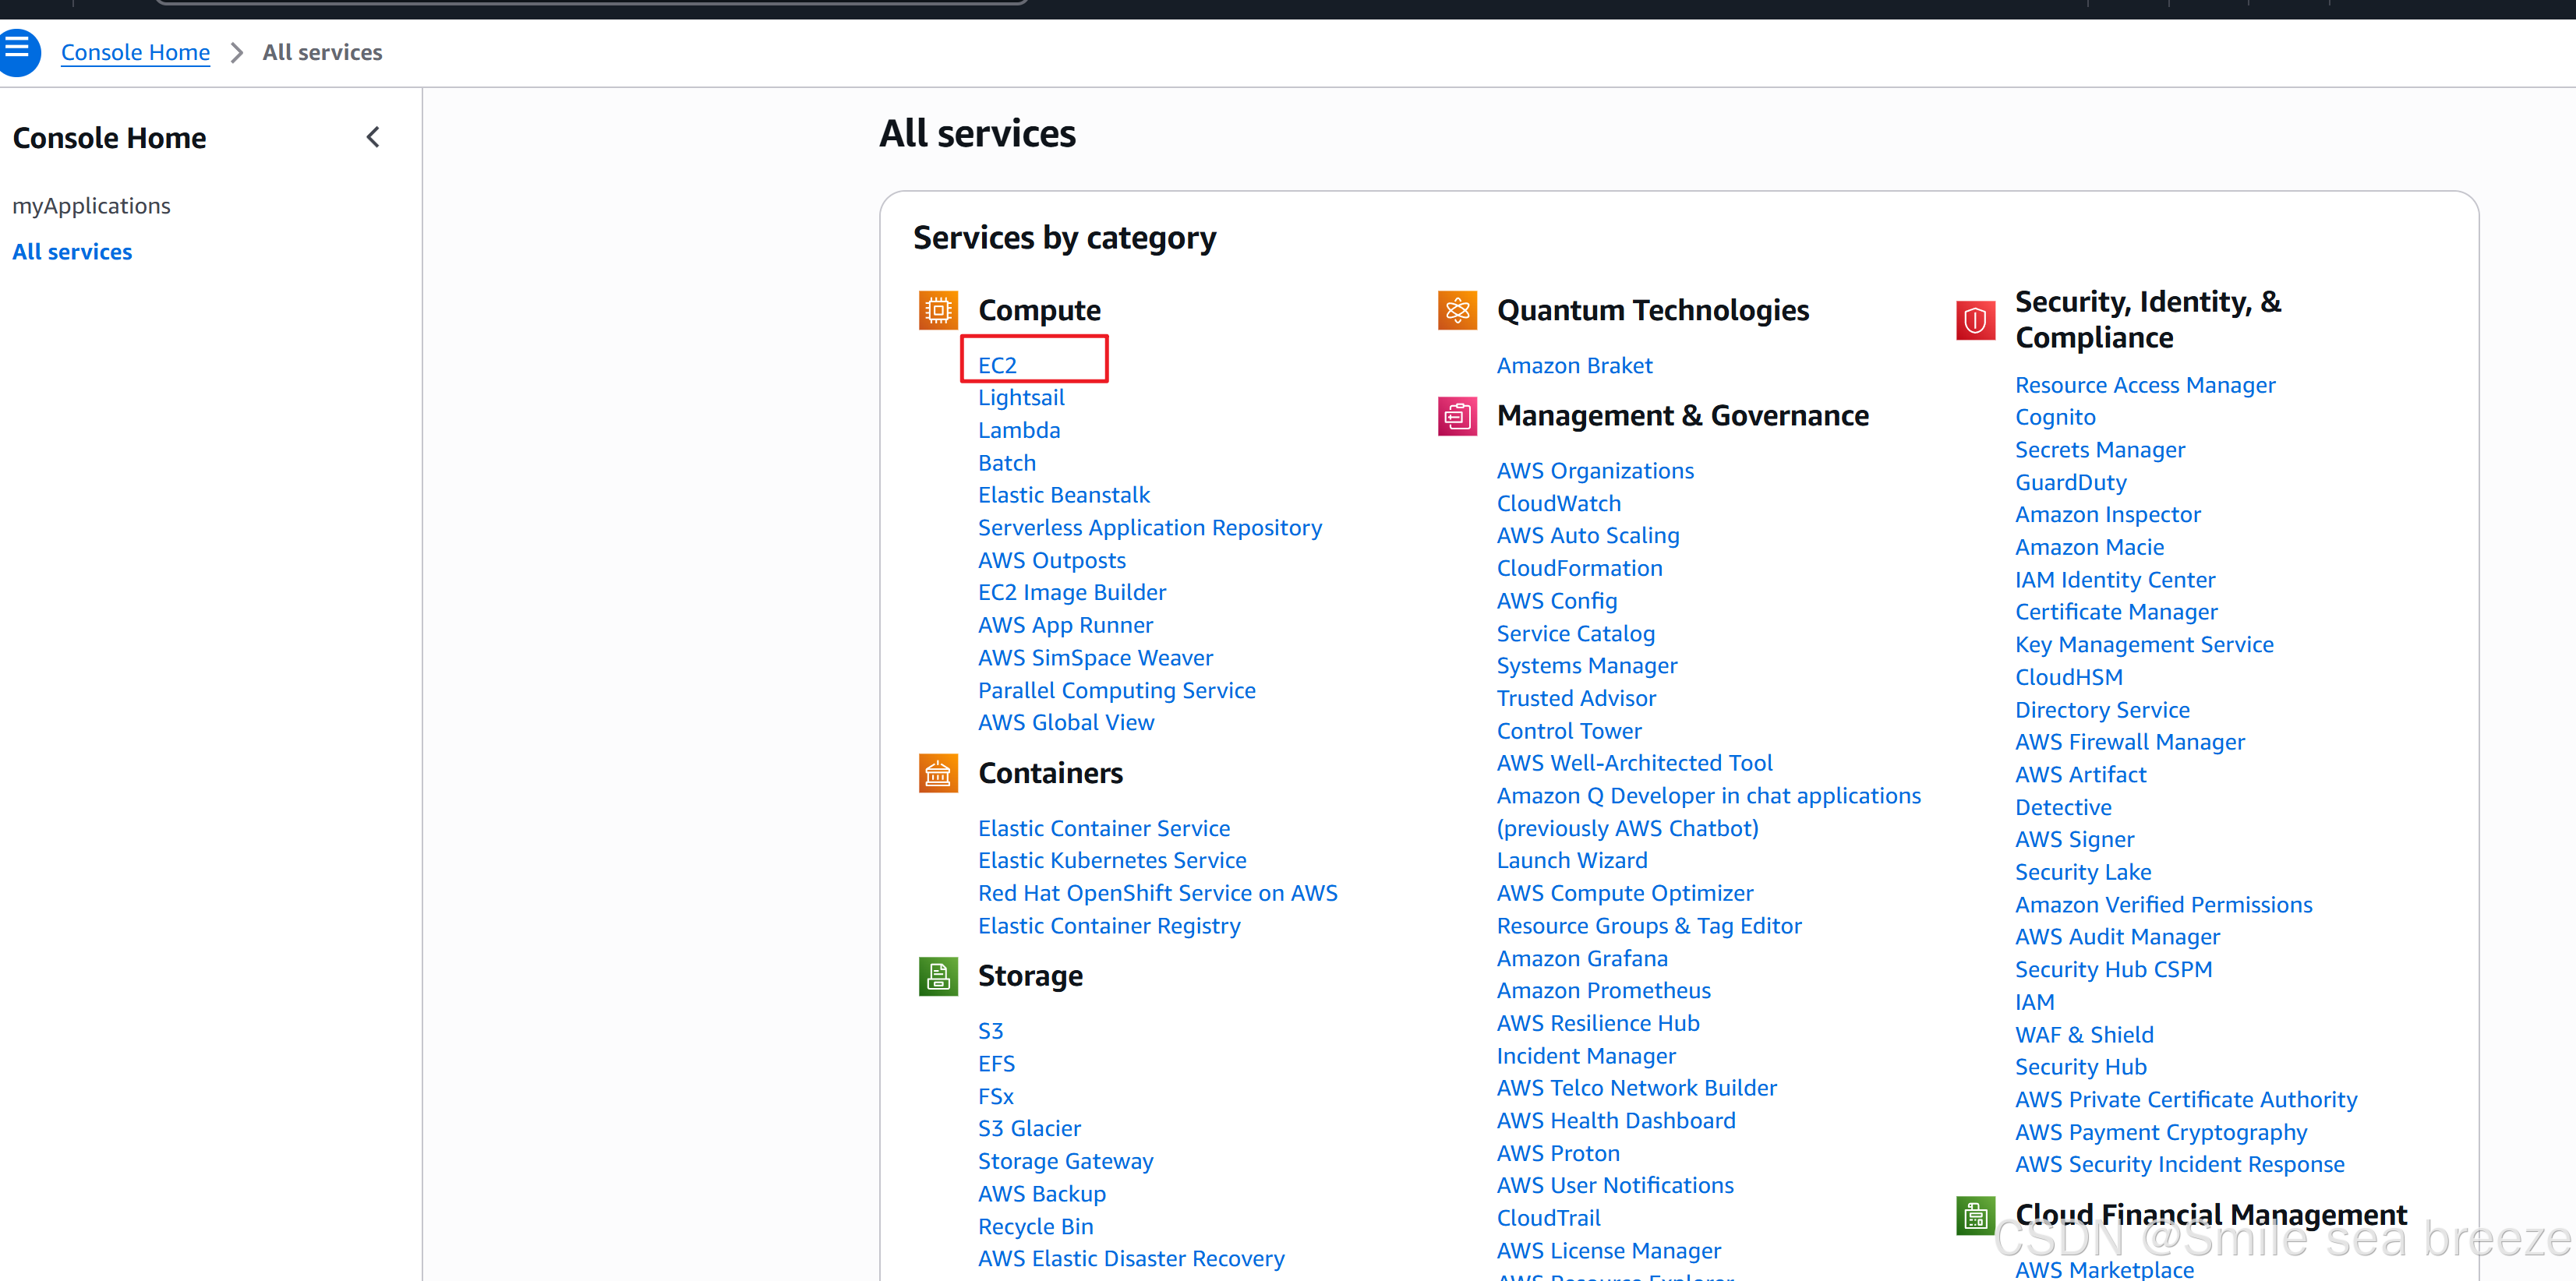Image resolution: width=2576 pixels, height=1281 pixels.
Task: Open CloudWatch under Management & Governance
Action: pos(1558,503)
